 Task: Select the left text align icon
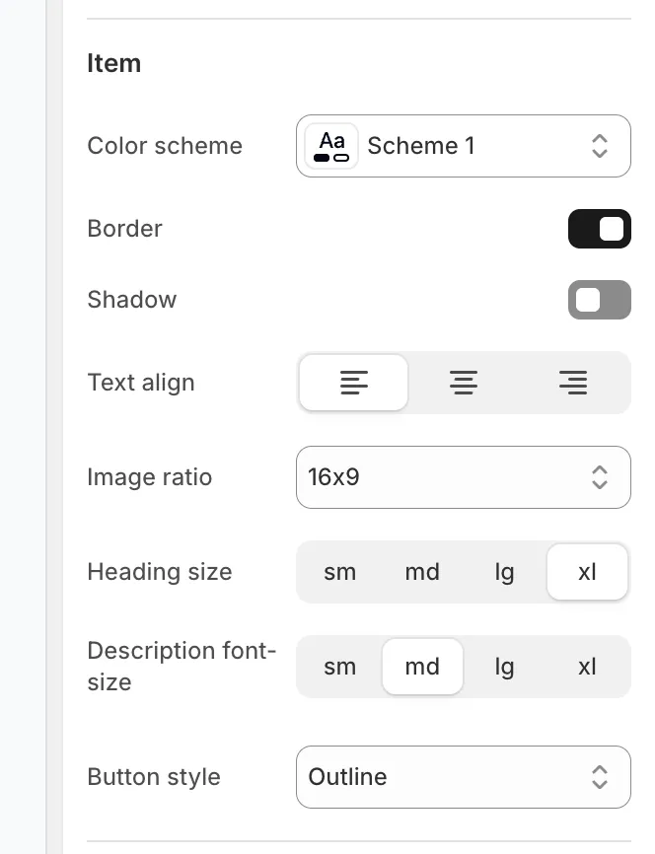pos(353,383)
